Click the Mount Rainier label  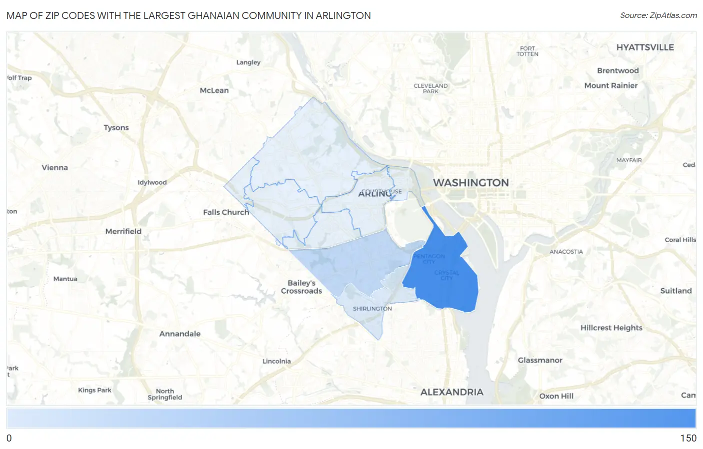point(610,85)
